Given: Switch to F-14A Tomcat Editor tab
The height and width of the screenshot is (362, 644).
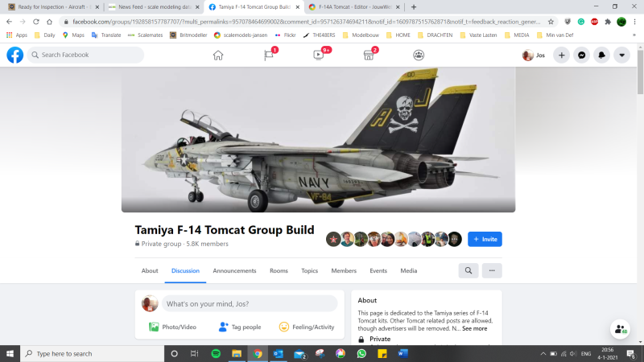Looking at the screenshot, I should pyautogui.click(x=354, y=7).
